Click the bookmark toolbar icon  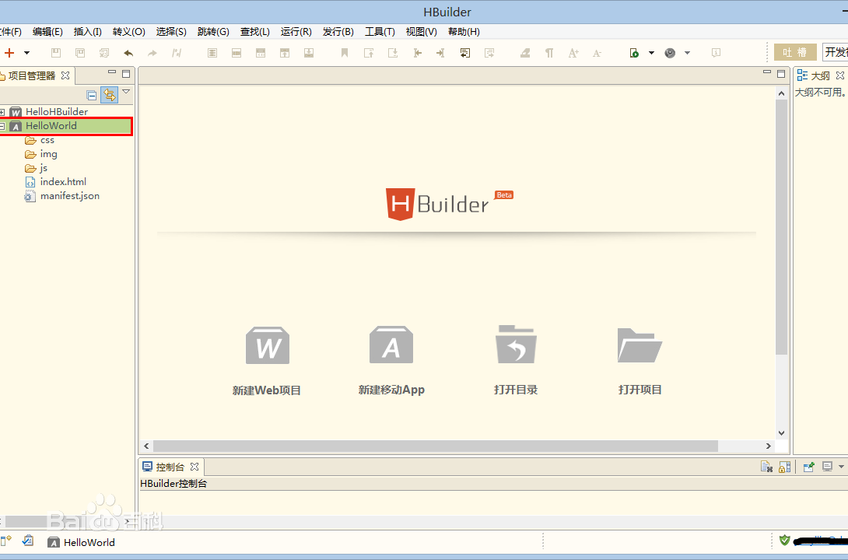(345, 52)
